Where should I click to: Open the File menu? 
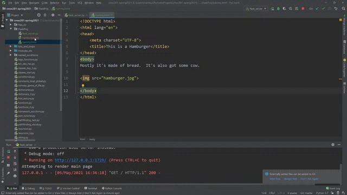10,3
